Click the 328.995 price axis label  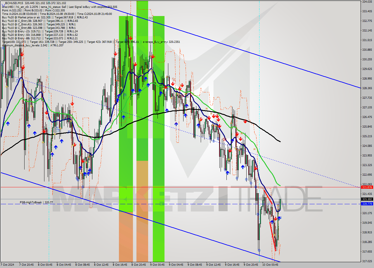367,79
